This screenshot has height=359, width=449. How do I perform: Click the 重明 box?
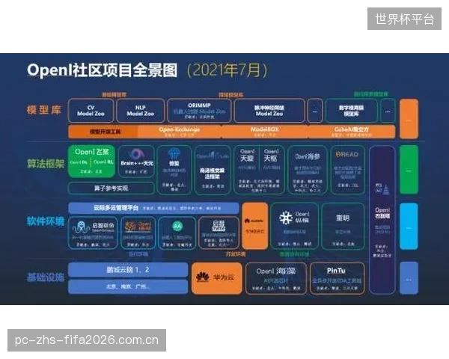(x=343, y=226)
